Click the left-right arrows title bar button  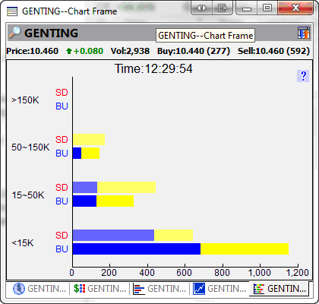point(201,8)
